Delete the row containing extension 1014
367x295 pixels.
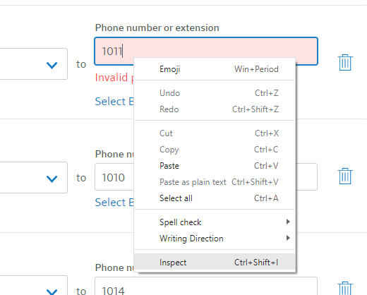(x=345, y=289)
